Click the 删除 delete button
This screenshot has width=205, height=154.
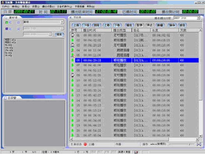pos(97,25)
